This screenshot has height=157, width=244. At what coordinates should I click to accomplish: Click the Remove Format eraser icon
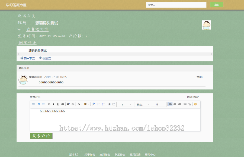click(93, 104)
